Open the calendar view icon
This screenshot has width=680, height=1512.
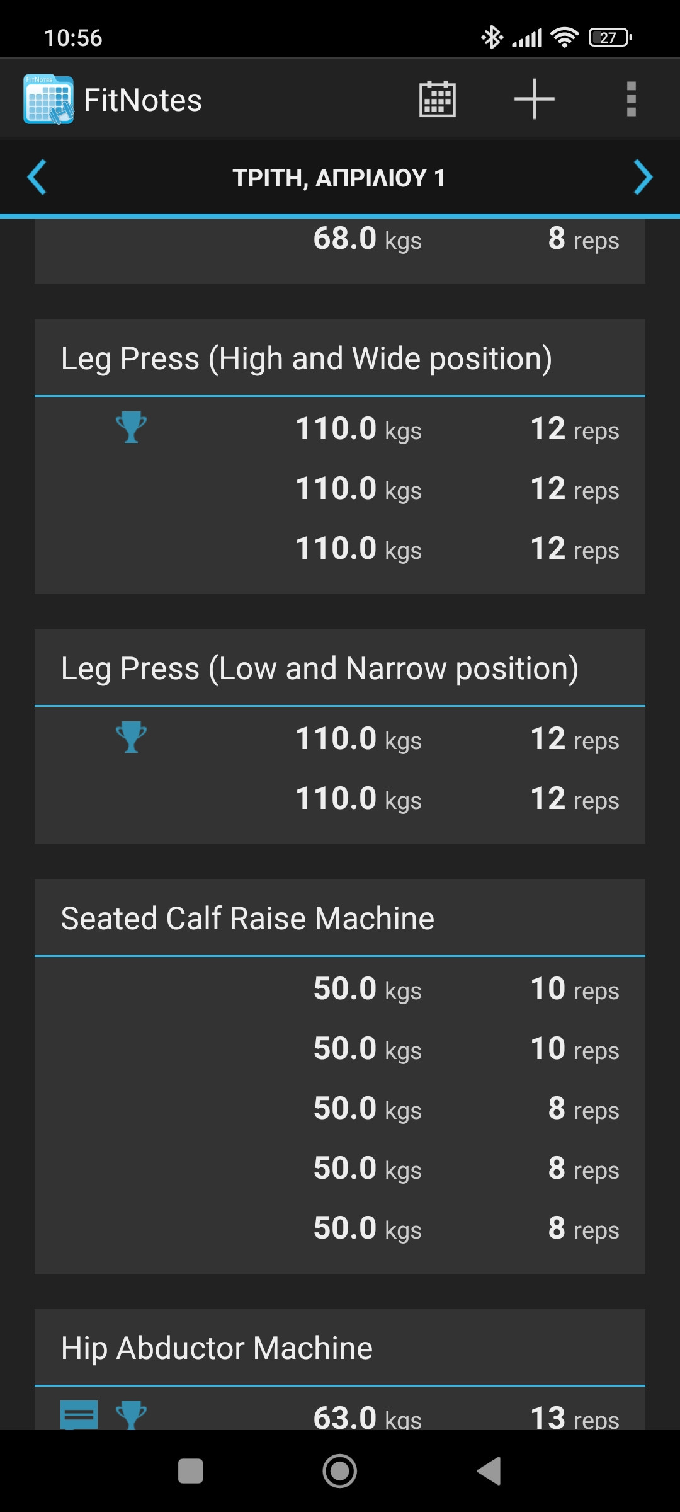tap(438, 99)
